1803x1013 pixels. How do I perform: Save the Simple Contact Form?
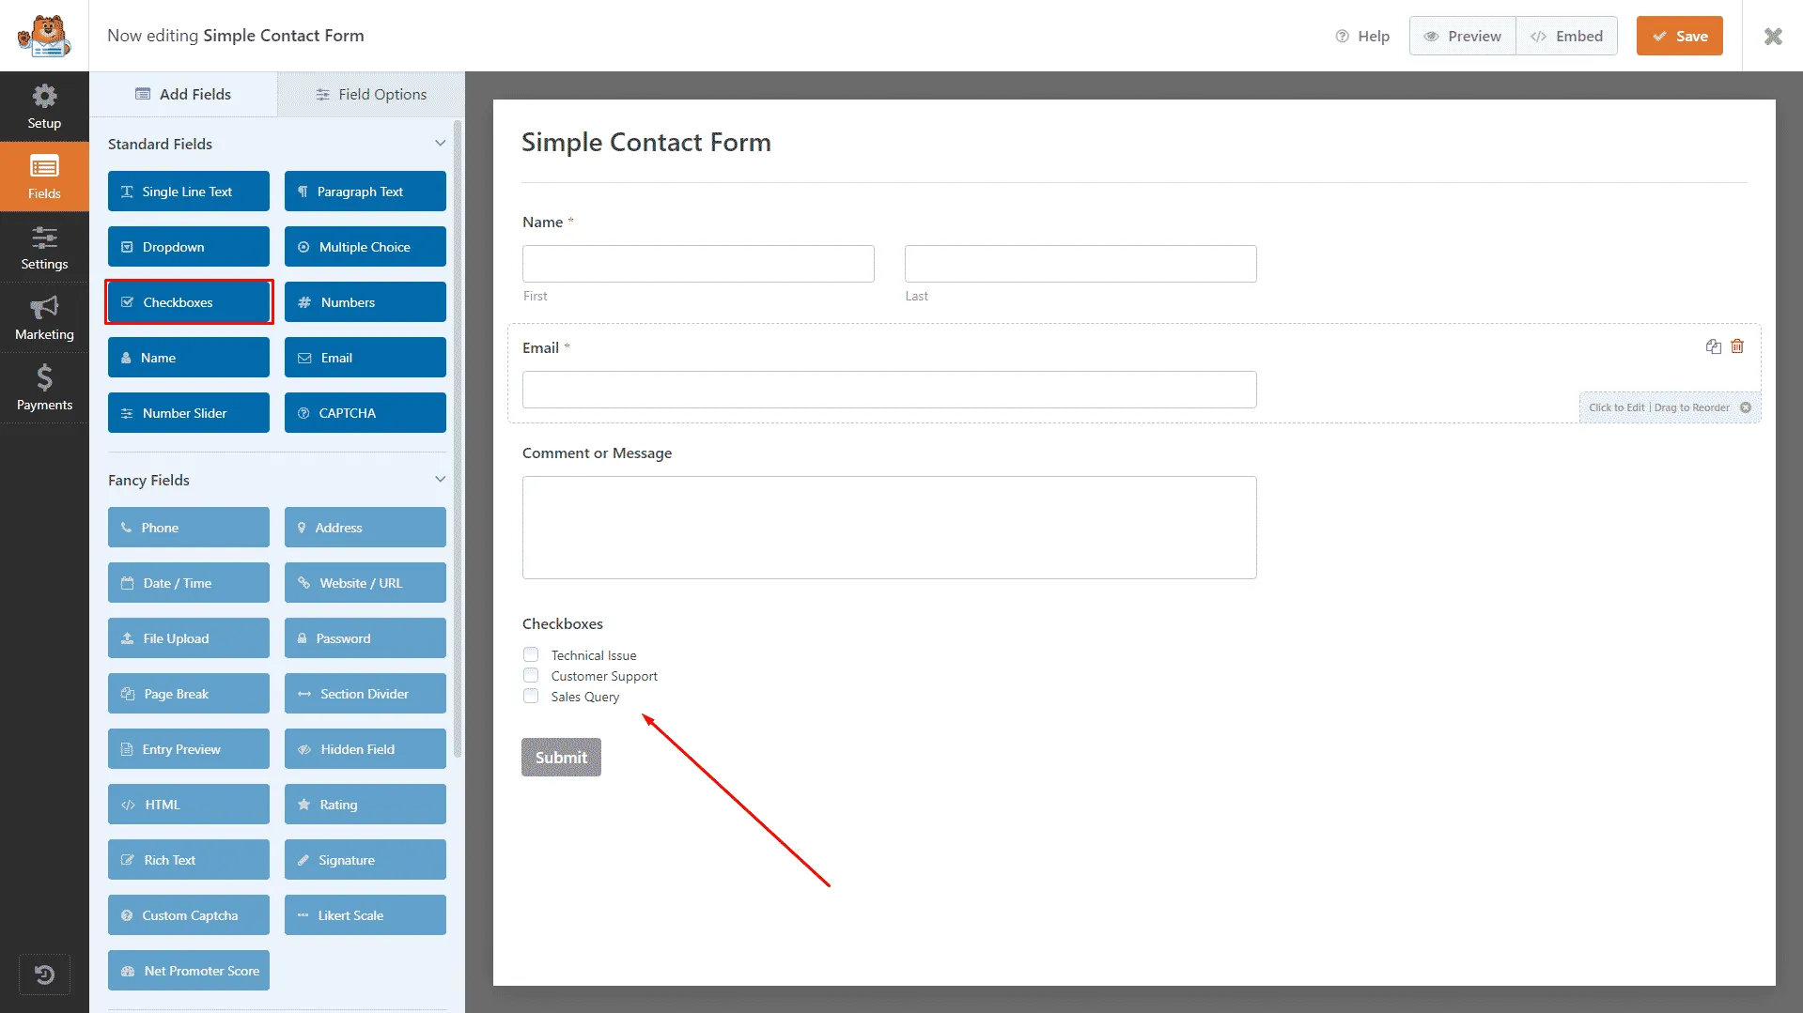click(x=1679, y=36)
